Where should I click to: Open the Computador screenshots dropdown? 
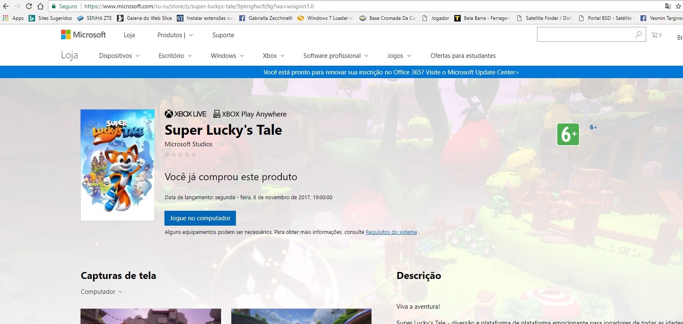coord(102,292)
